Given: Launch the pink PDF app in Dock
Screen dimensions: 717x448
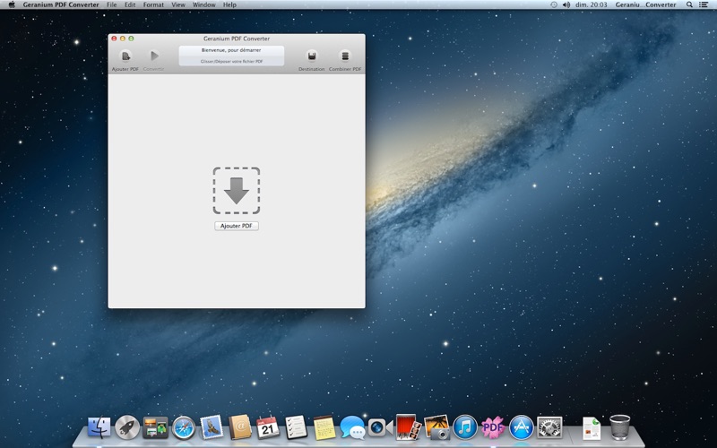Looking at the screenshot, I should [493, 427].
